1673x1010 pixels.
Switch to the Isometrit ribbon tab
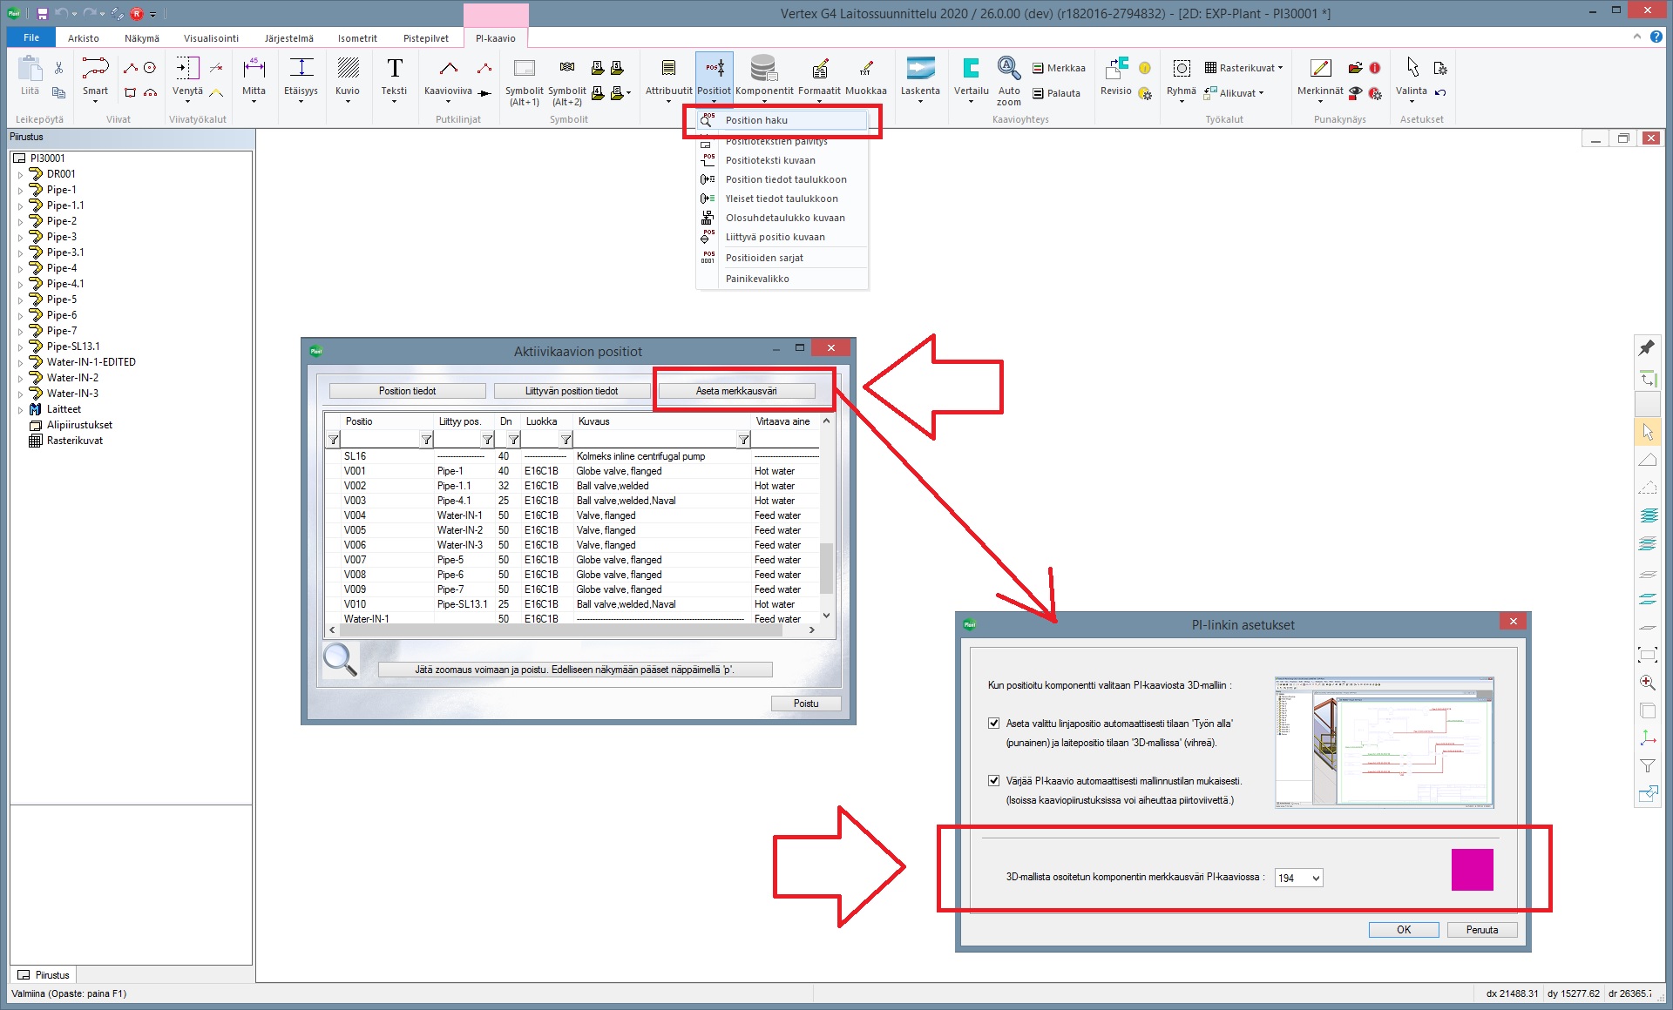coord(357,38)
